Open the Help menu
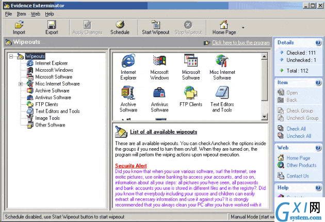Screen dimensions: 325x222 50,14
